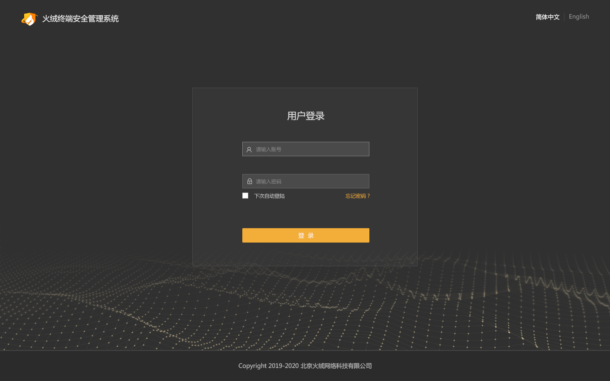Click the user silhouette icon in account field
The image size is (610, 381).
[249, 149]
